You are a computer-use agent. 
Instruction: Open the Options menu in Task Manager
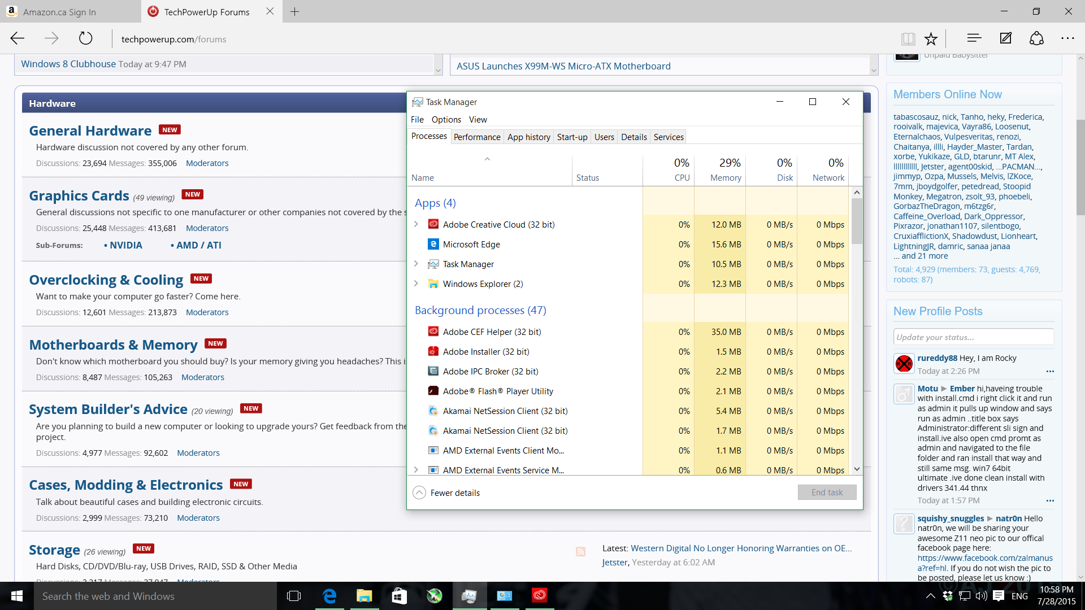[446, 119]
